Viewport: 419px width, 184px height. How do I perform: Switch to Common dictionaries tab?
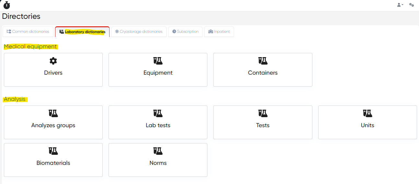click(x=28, y=32)
